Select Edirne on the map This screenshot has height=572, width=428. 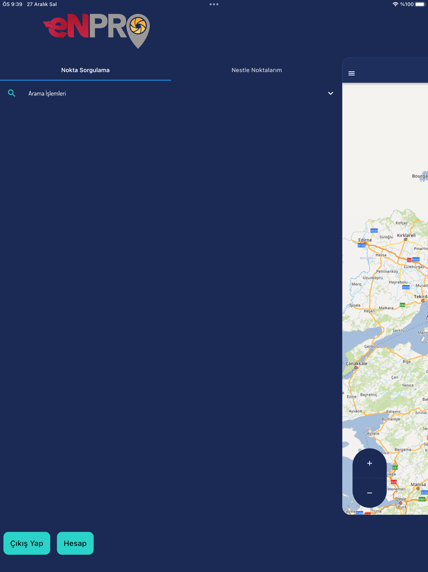(x=365, y=240)
